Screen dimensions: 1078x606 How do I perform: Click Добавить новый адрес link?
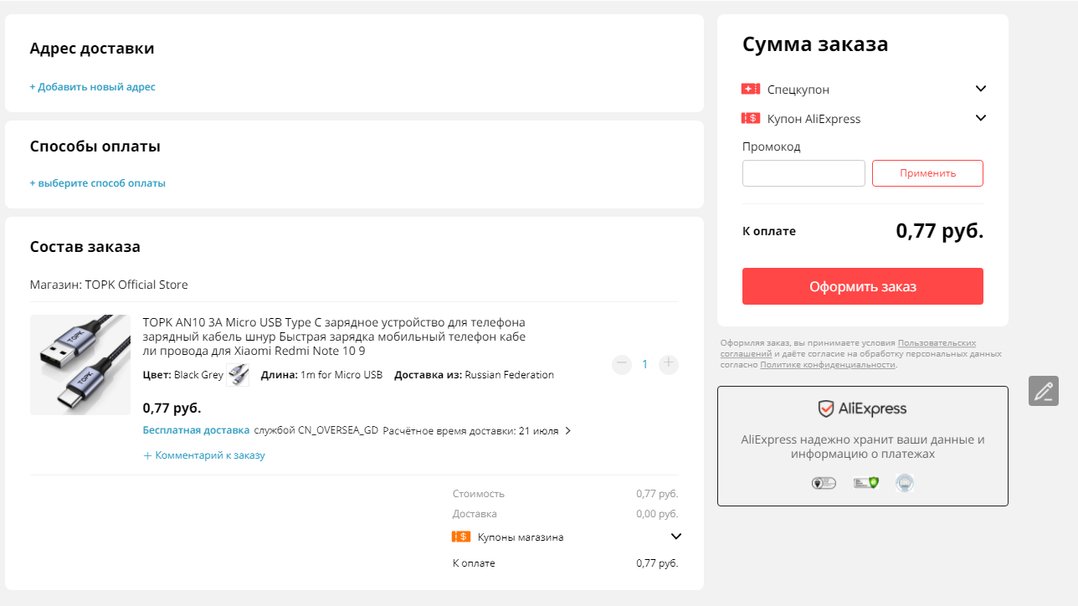[x=92, y=87]
